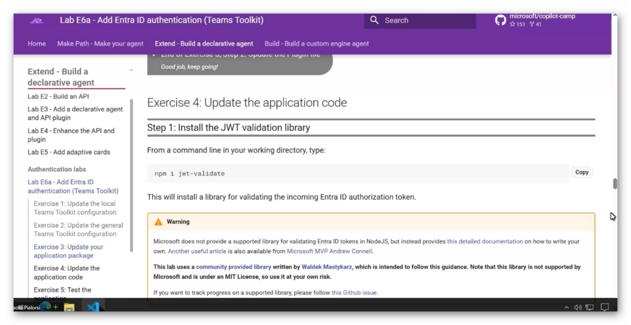This screenshot has width=631, height=325.
Task: Open Visual Studio Code from taskbar
Action: click(93, 307)
